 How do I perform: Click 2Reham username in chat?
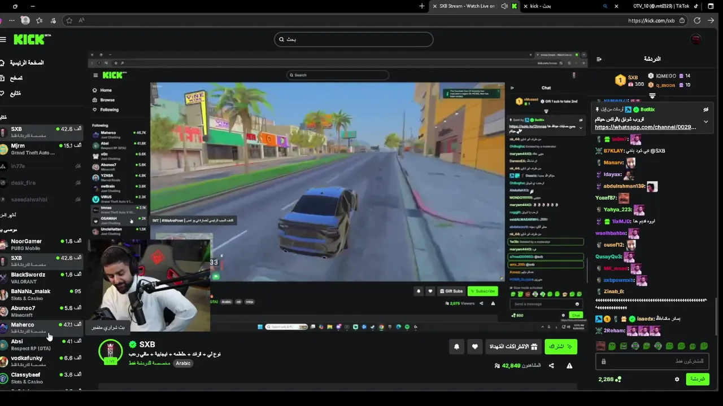coord(615,331)
